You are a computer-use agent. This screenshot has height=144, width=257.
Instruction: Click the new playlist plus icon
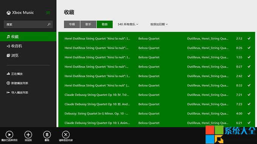(x=8, y=83)
